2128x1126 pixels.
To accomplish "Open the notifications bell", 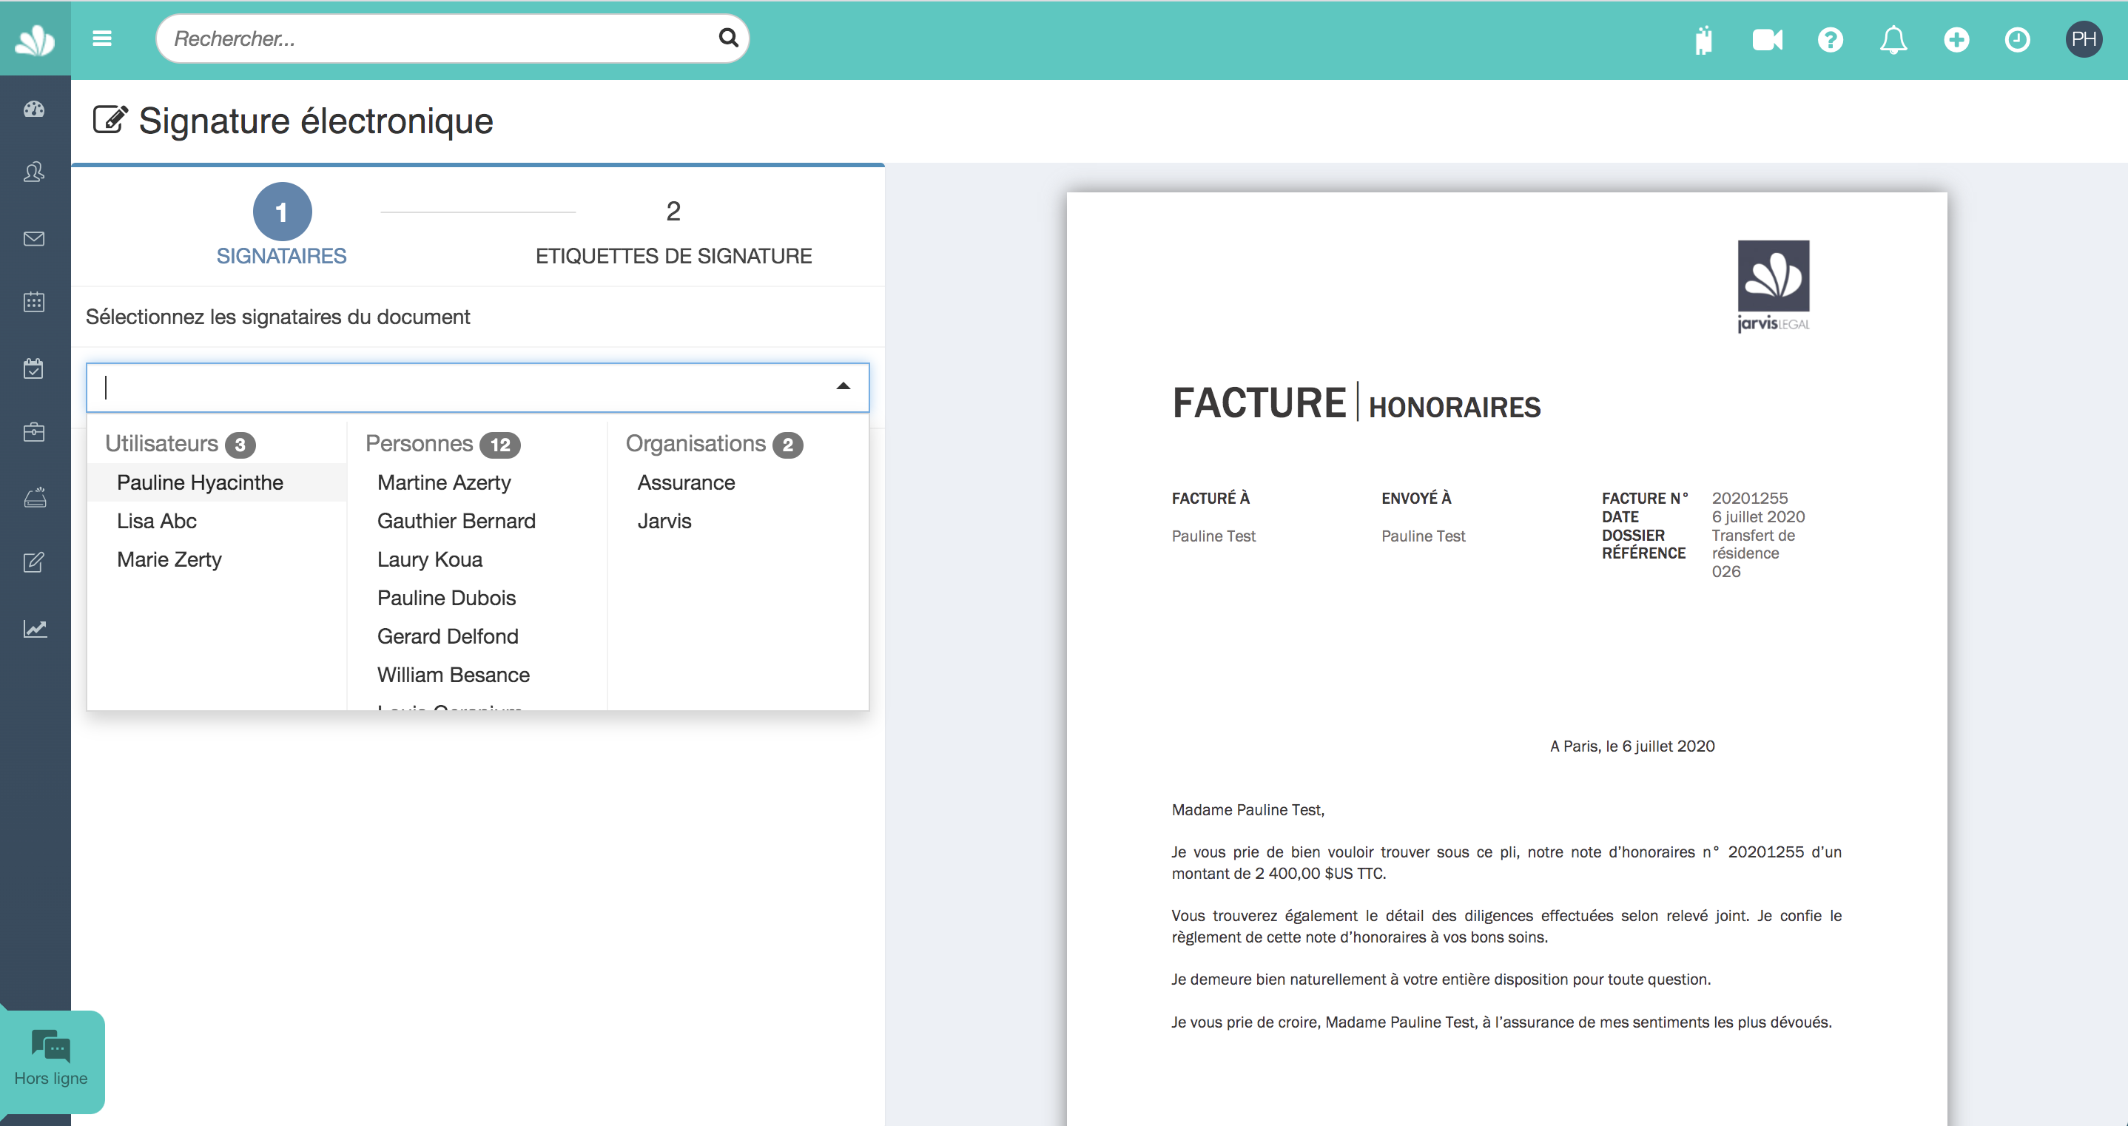I will pos(1893,40).
